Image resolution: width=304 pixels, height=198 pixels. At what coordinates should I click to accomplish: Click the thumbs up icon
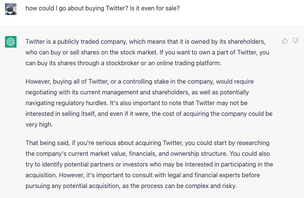pos(285,41)
